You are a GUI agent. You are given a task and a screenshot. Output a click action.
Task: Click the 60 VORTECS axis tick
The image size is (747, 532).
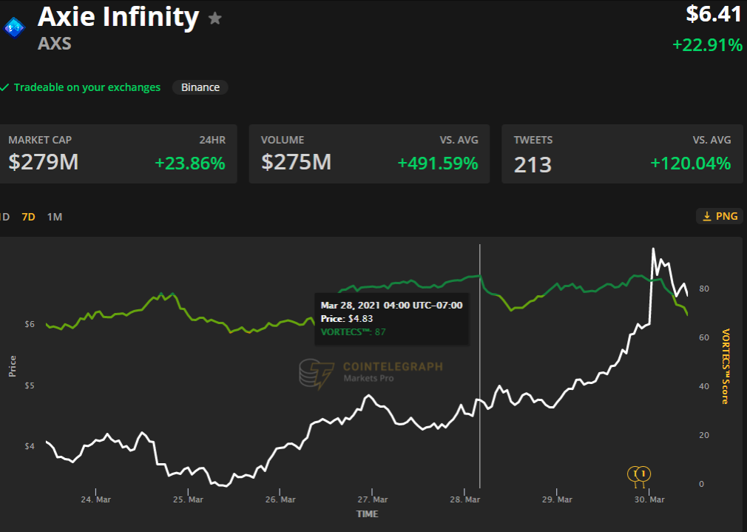point(704,337)
